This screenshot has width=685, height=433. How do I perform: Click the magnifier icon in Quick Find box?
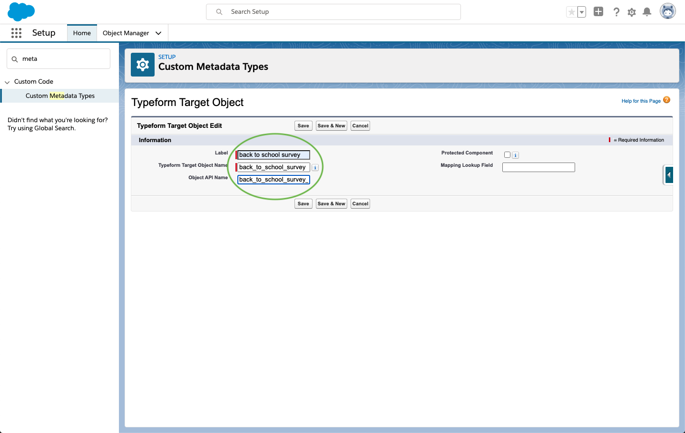click(x=15, y=59)
